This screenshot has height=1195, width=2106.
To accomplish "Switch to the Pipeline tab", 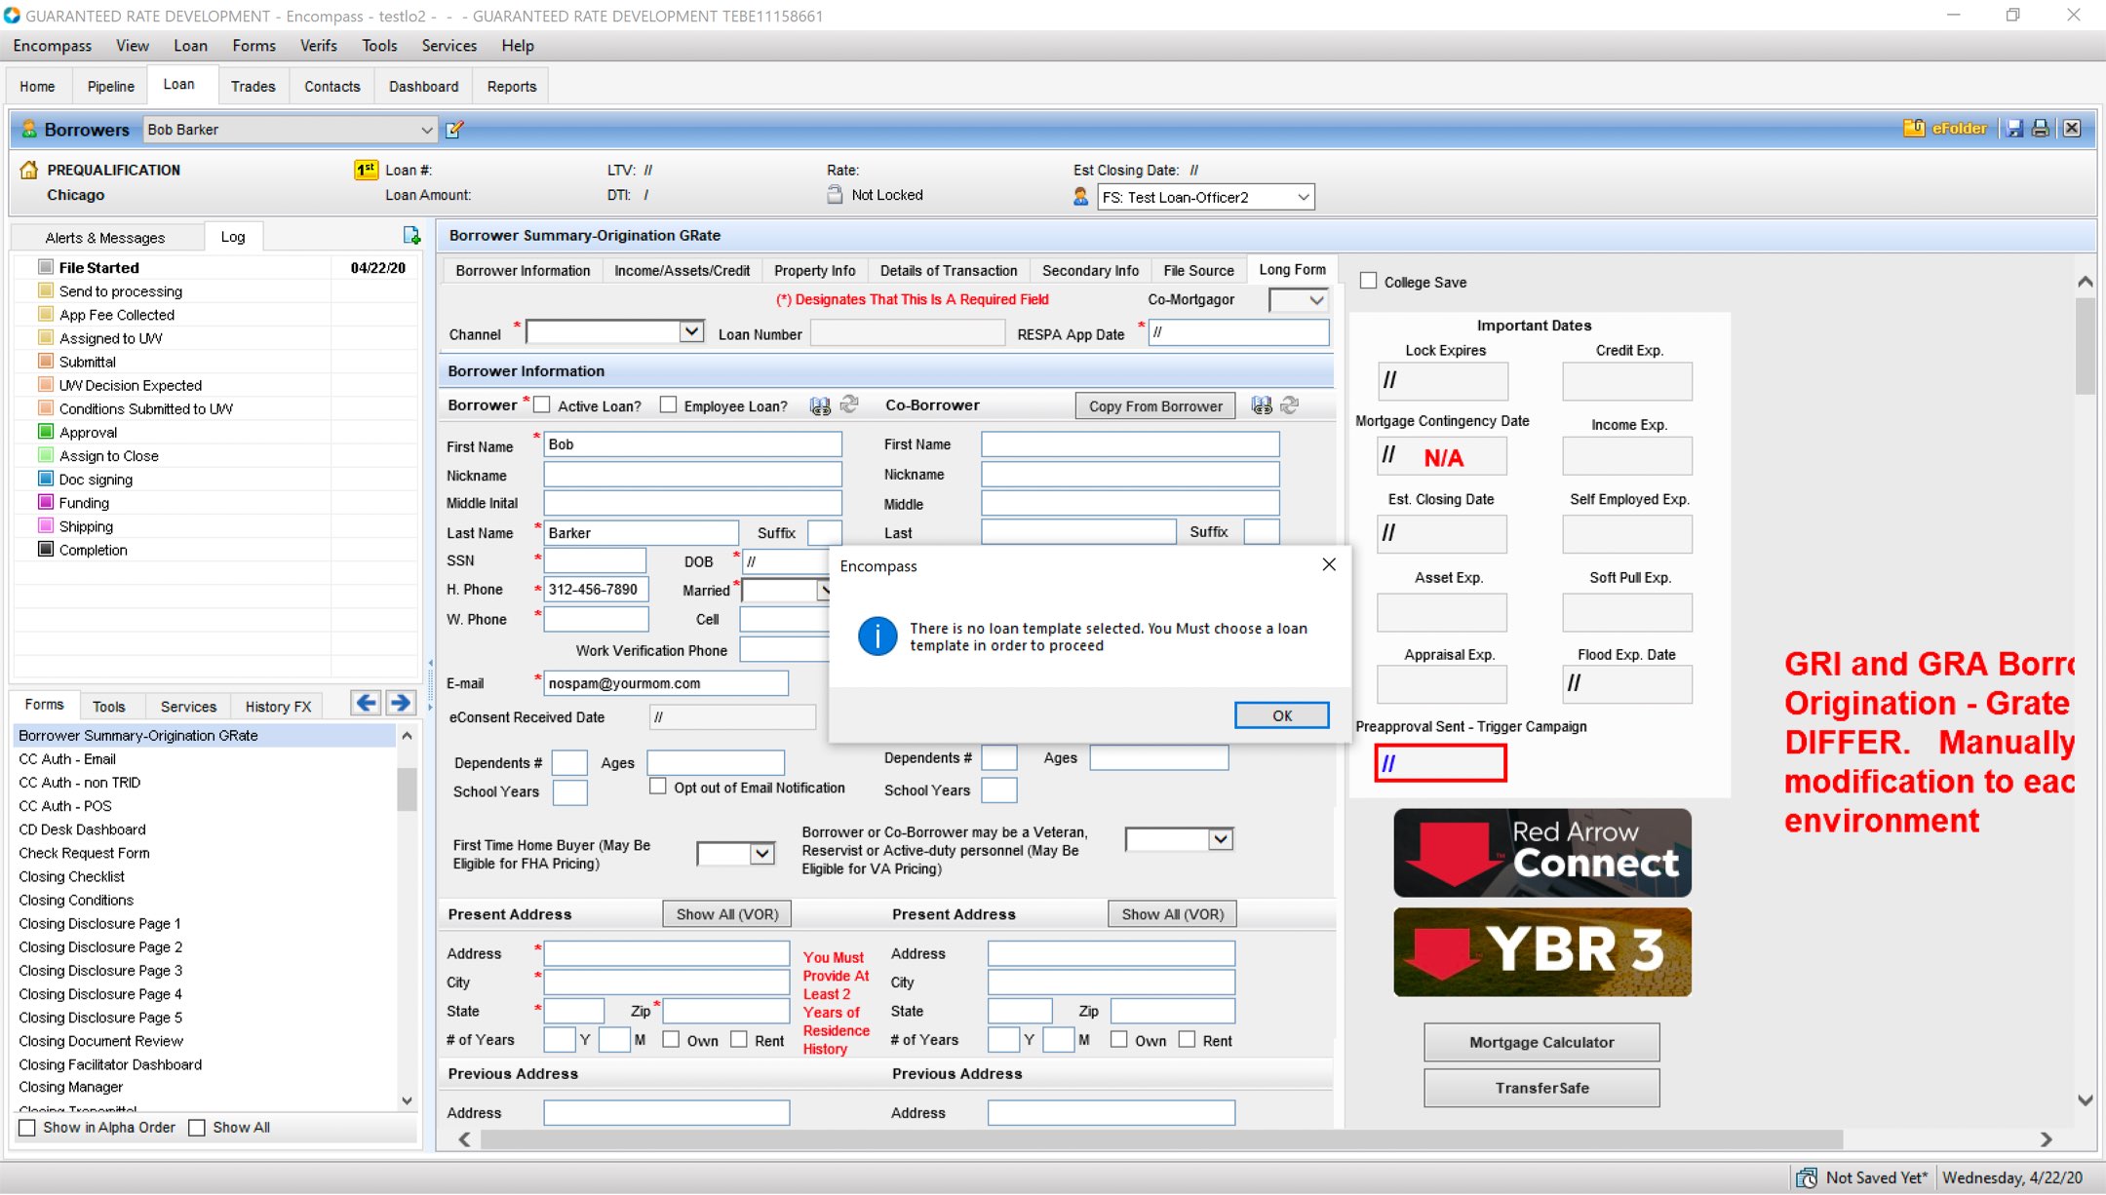I will [x=110, y=86].
